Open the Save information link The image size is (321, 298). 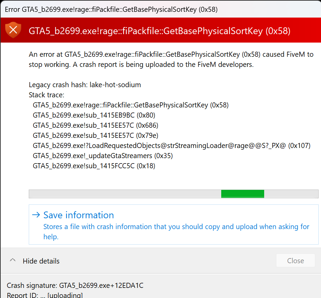click(x=78, y=215)
